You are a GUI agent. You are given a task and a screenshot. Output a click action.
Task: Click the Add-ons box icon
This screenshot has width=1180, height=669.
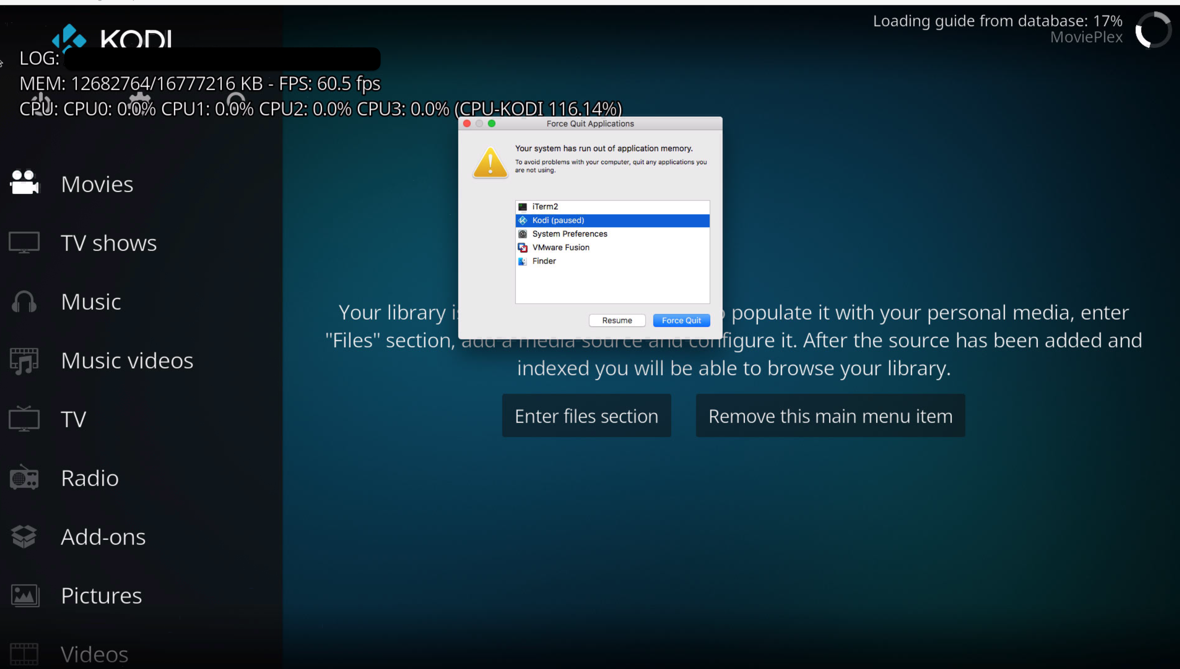coord(24,536)
